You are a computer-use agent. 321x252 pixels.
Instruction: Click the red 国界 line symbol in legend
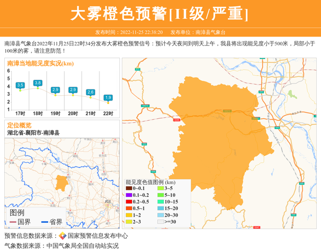[11, 222]
